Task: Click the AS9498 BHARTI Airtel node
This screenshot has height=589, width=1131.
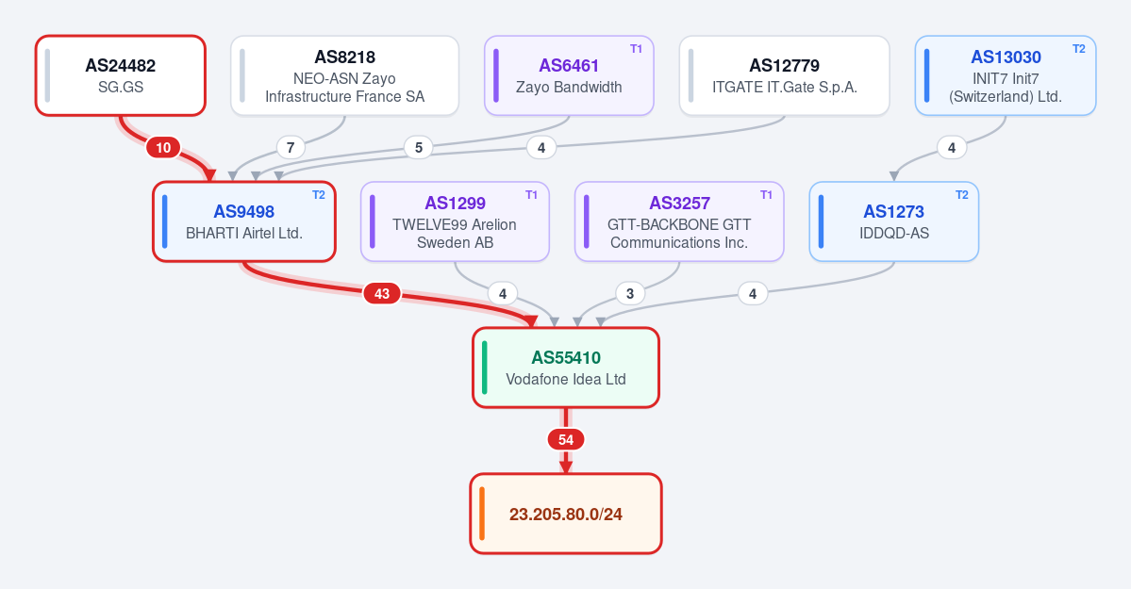Action: (243, 221)
